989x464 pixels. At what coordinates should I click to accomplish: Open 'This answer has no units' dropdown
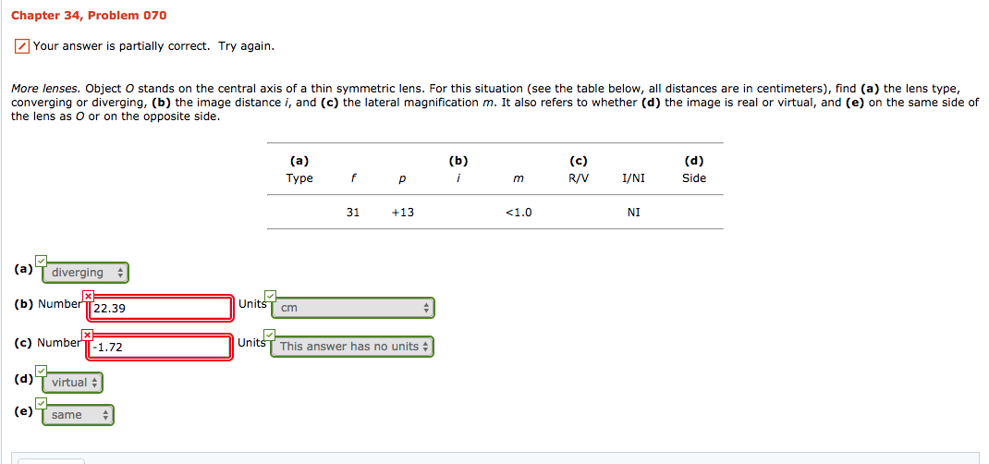click(352, 347)
